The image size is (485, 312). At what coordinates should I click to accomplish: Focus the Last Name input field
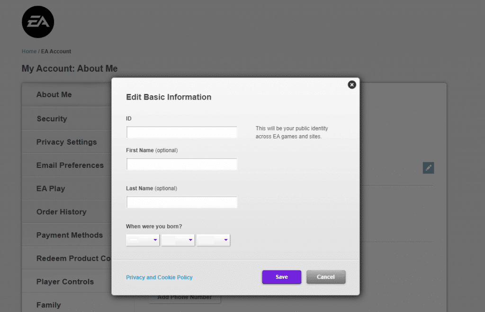[181, 202]
